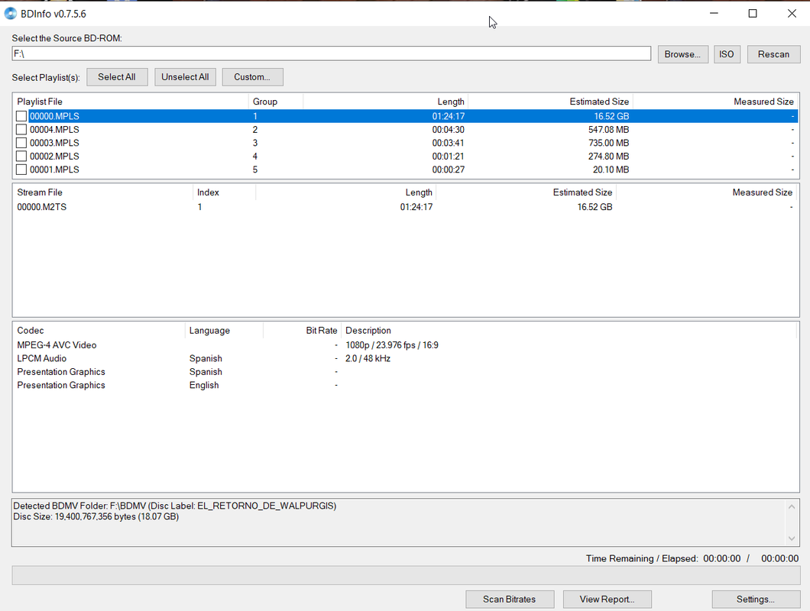Select the 00003.MPLS playlist name
Viewport: 810px width, 611px height.
click(54, 143)
